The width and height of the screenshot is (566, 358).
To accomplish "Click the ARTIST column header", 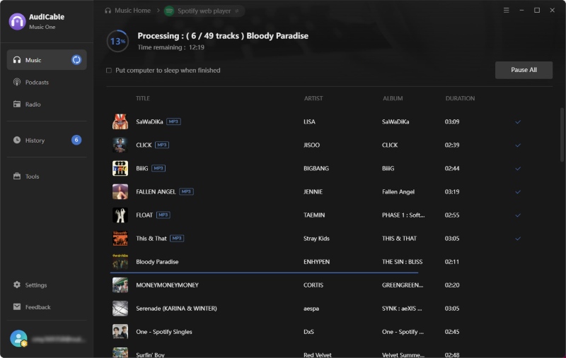I will click(313, 98).
